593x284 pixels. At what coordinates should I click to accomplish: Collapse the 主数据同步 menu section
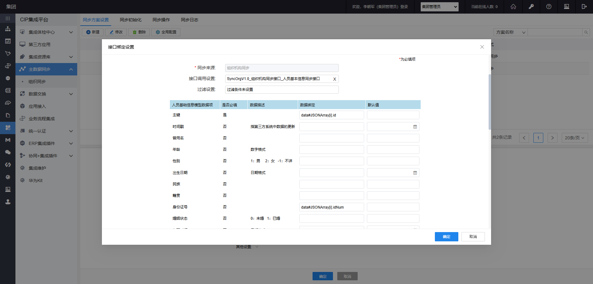pyautogui.click(x=71, y=69)
